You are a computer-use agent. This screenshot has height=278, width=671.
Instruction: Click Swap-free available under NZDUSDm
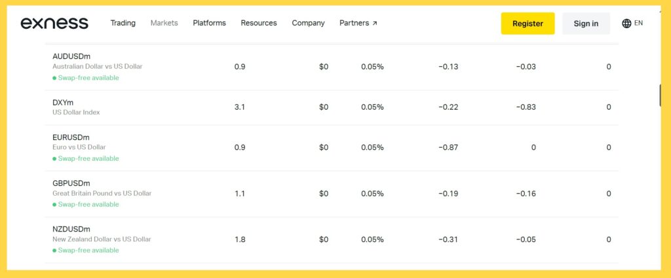click(x=88, y=251)
